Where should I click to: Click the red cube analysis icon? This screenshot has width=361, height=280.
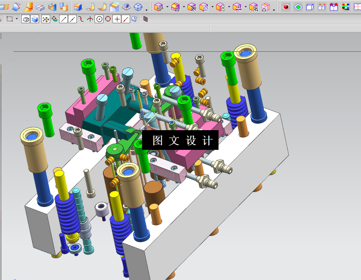click(x=286, y=7)
